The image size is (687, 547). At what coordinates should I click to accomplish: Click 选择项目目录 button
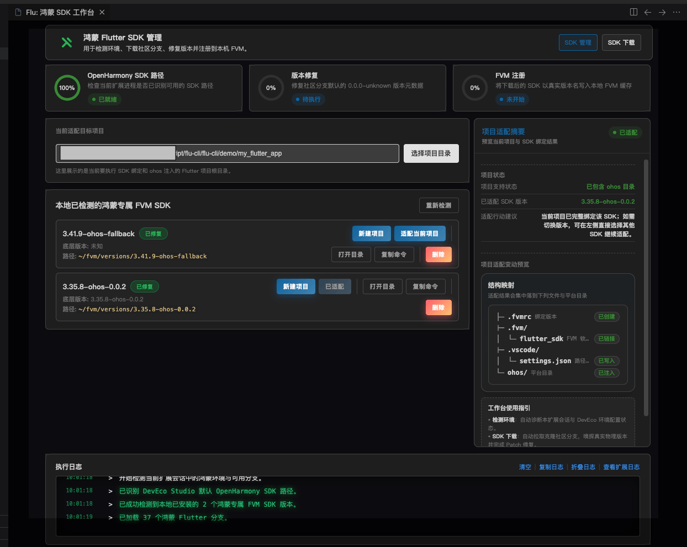click(x=431, y=153)
